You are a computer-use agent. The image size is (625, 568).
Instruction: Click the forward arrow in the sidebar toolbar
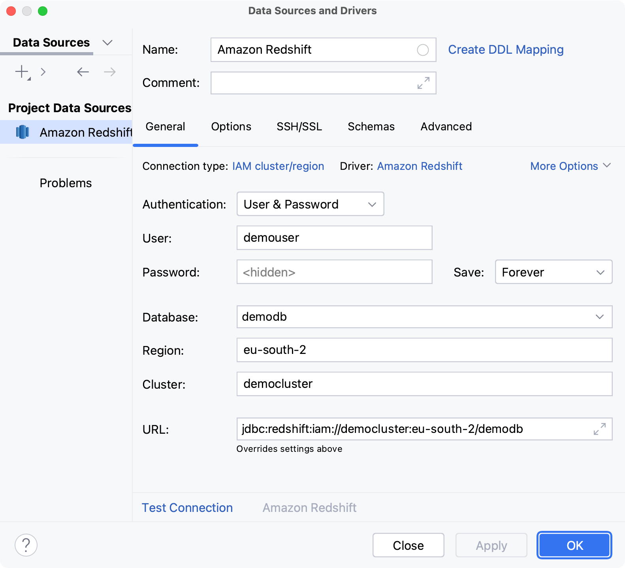tap(109, 72)
